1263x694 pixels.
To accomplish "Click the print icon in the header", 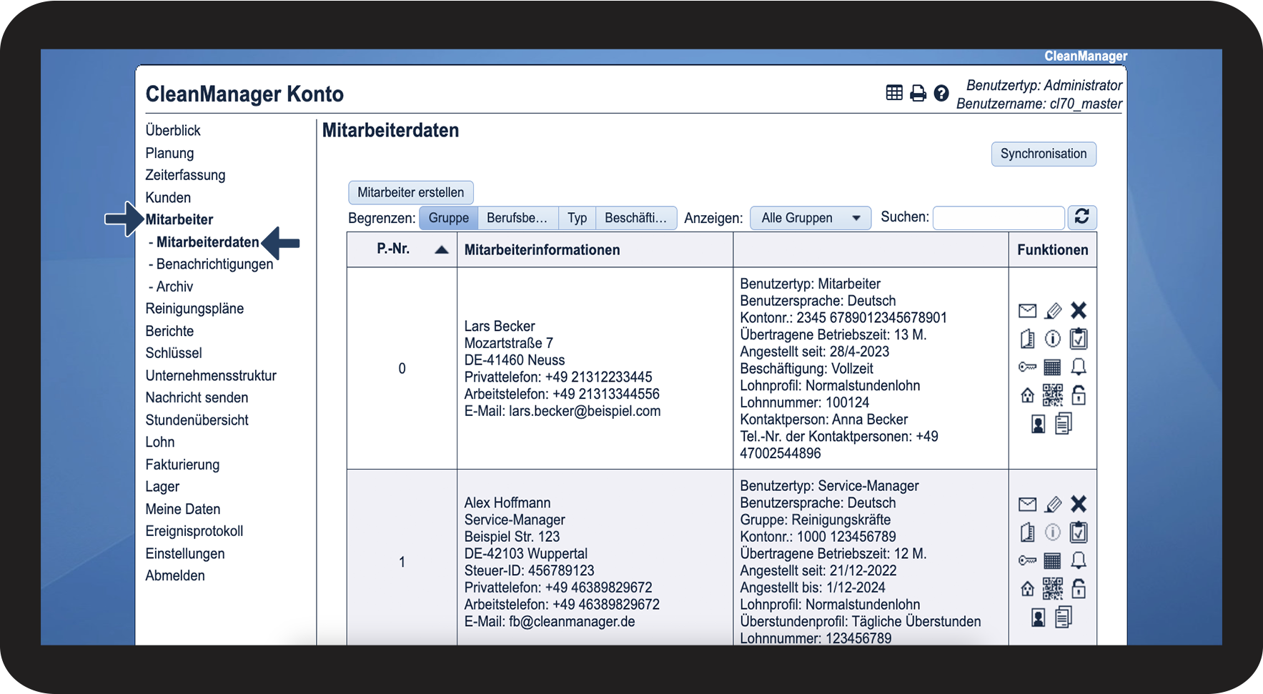I will pyautogui.click(x=918, y=93).
